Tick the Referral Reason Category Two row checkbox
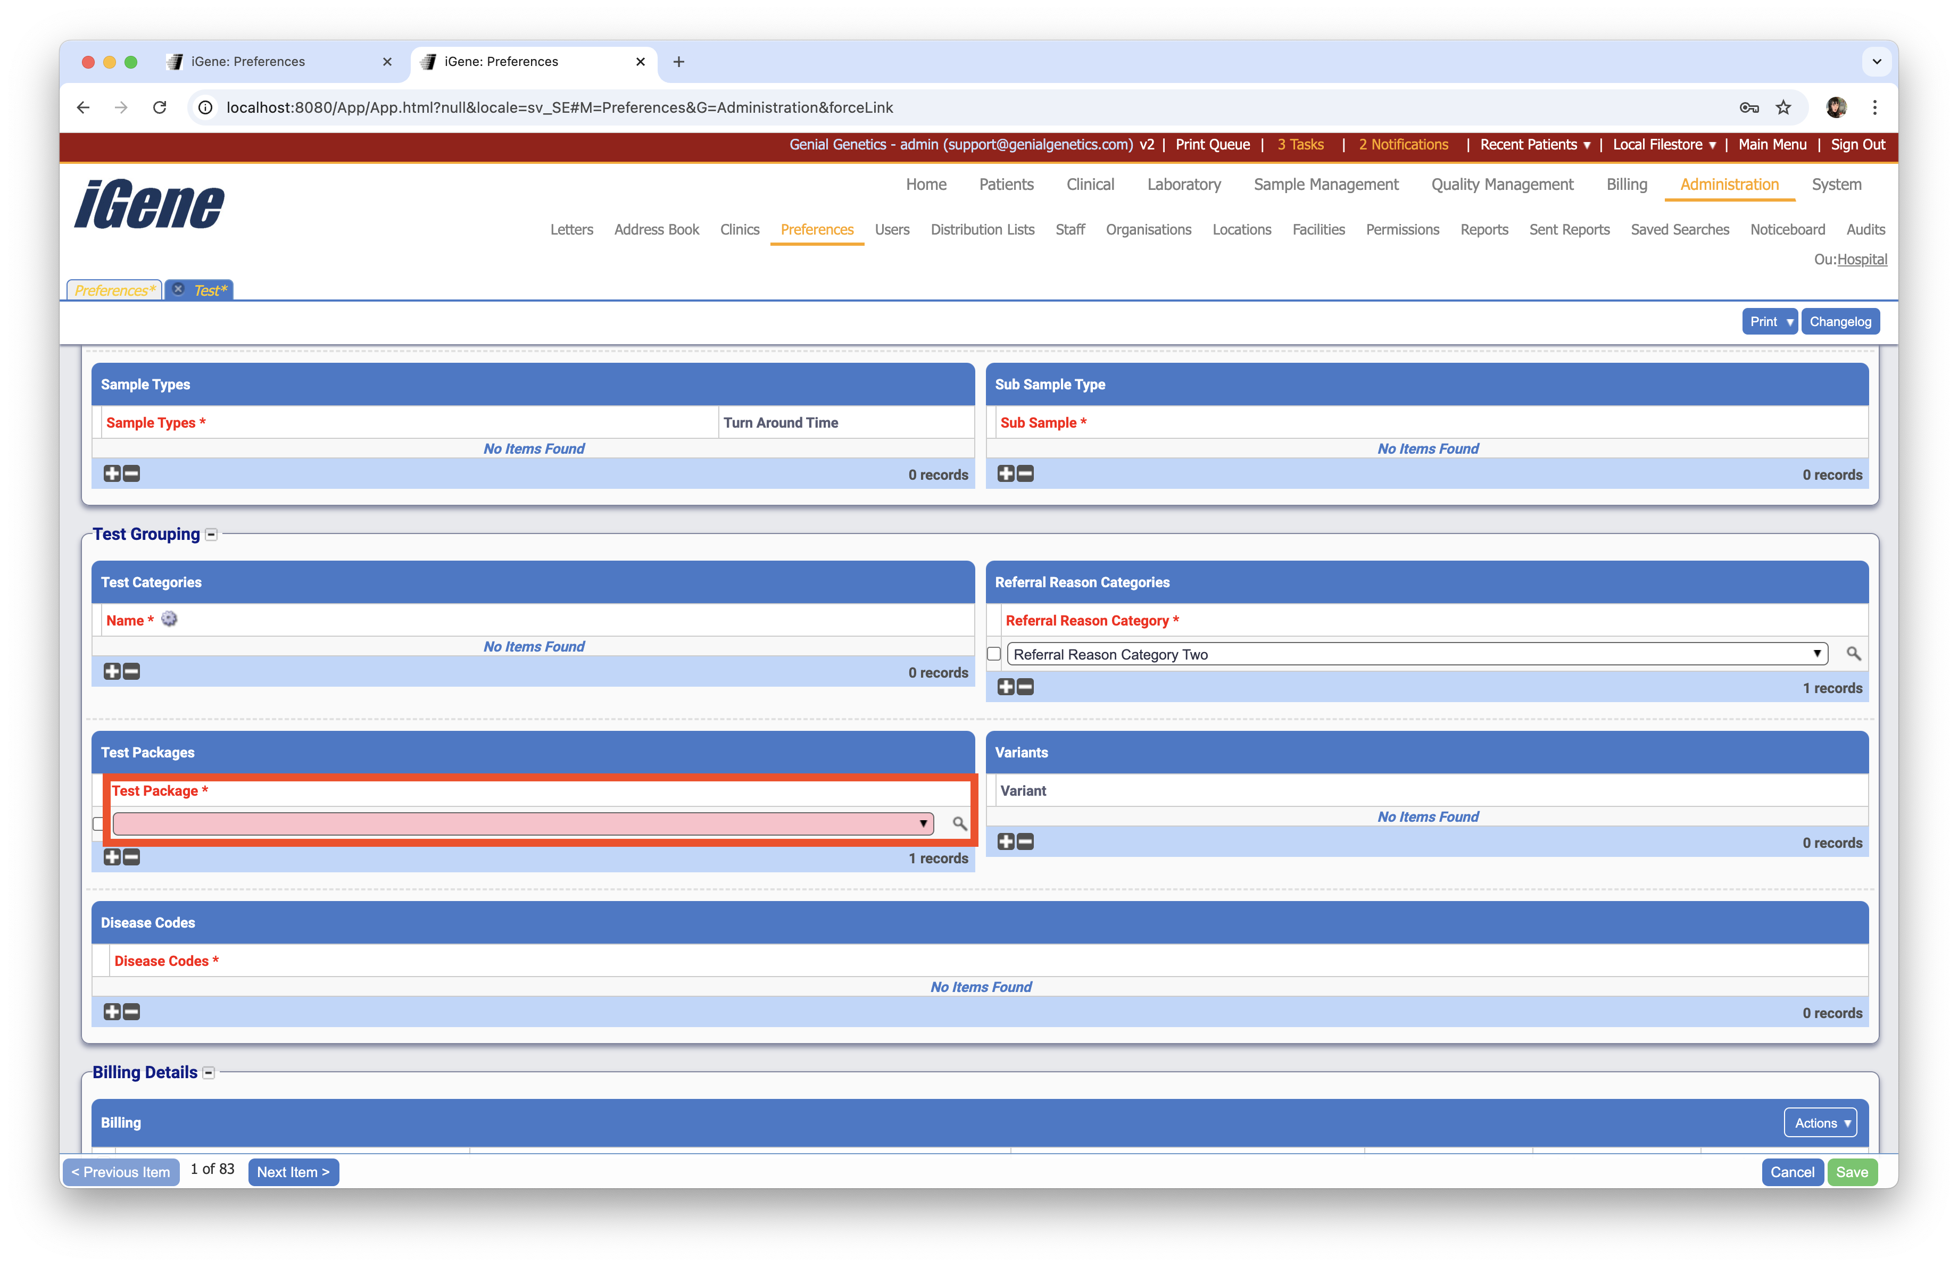The width and height of the screenshot is (1958, 1267). click(994, 654)
